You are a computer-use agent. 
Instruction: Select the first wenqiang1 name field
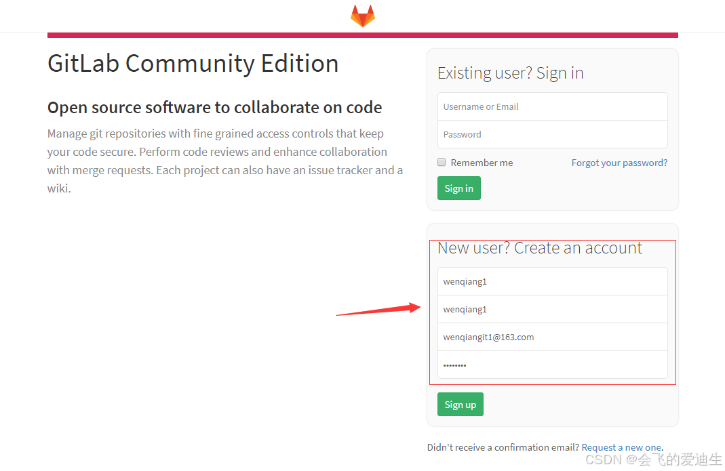coord(552,281)
